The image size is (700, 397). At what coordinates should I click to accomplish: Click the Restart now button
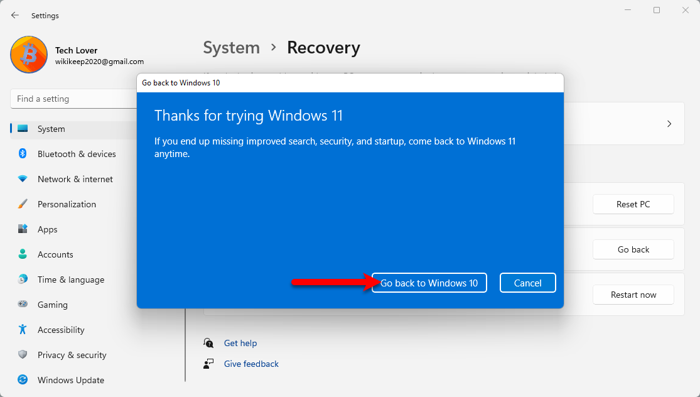(633, 295)
